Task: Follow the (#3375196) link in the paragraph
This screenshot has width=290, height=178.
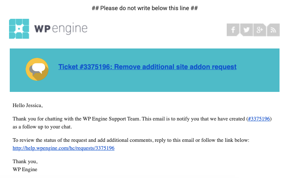Action: 259,119
